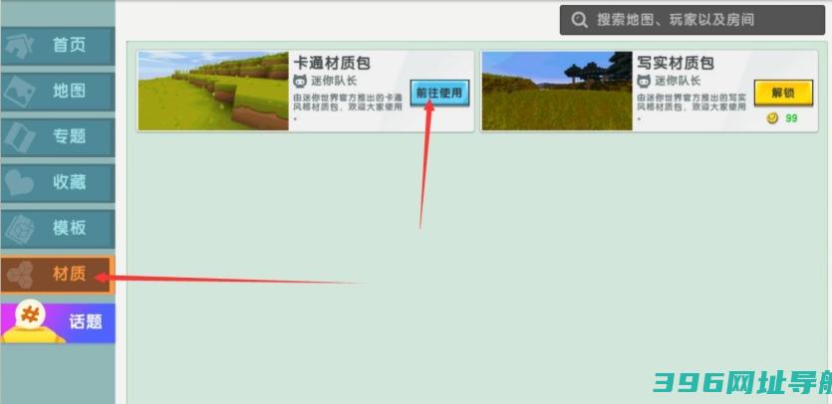Screen dimensions: 832x404
Task: Click the 99 price value
Action: pyautogui.click(x=791, y=118)
